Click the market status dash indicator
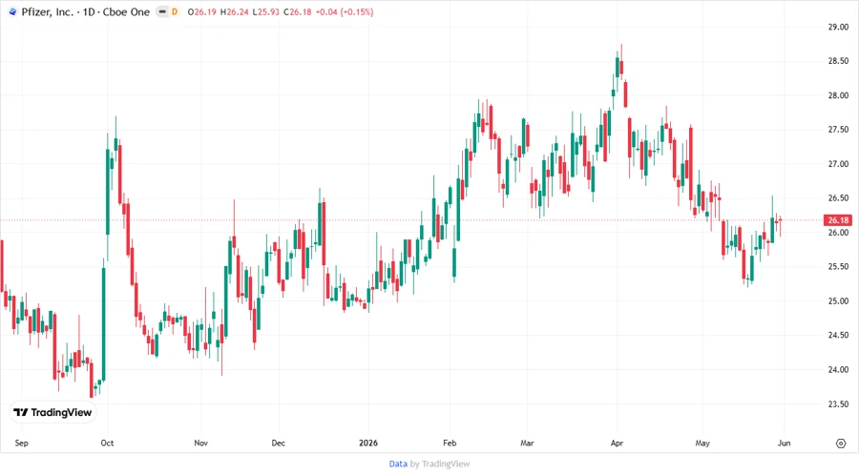This screenshot has width=859, height=475. tap(162, 11)
